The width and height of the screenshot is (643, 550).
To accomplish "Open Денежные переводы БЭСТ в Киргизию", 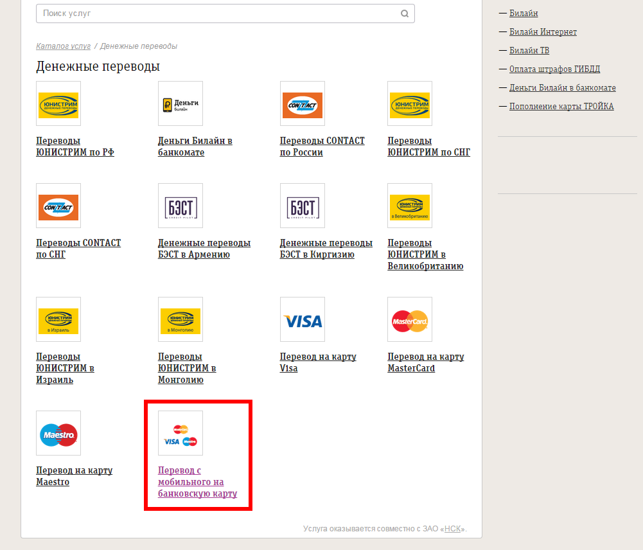I will click(x=326, y=249).
